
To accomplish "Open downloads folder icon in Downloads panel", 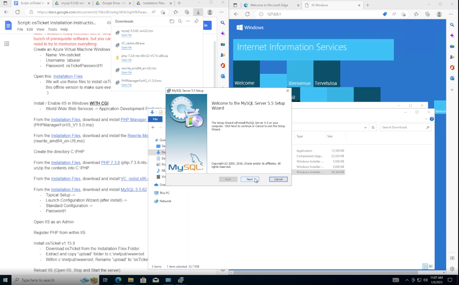I will [172, 21].
